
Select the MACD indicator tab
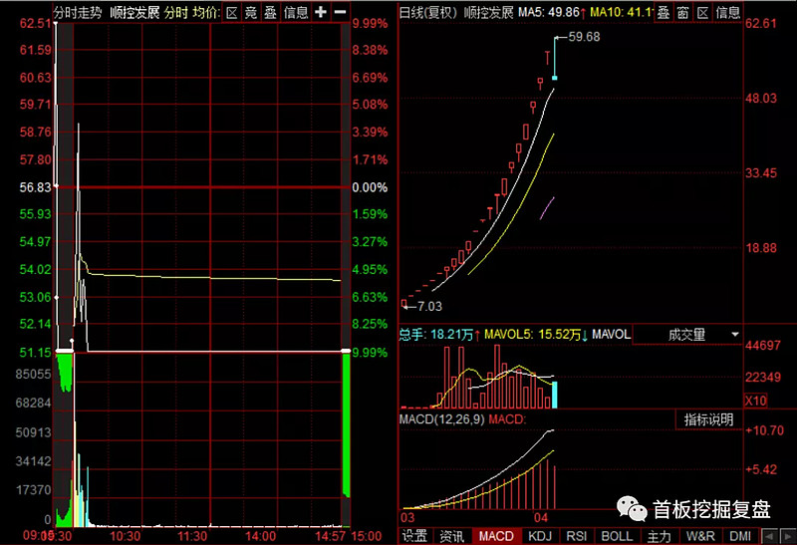(496, 536)
